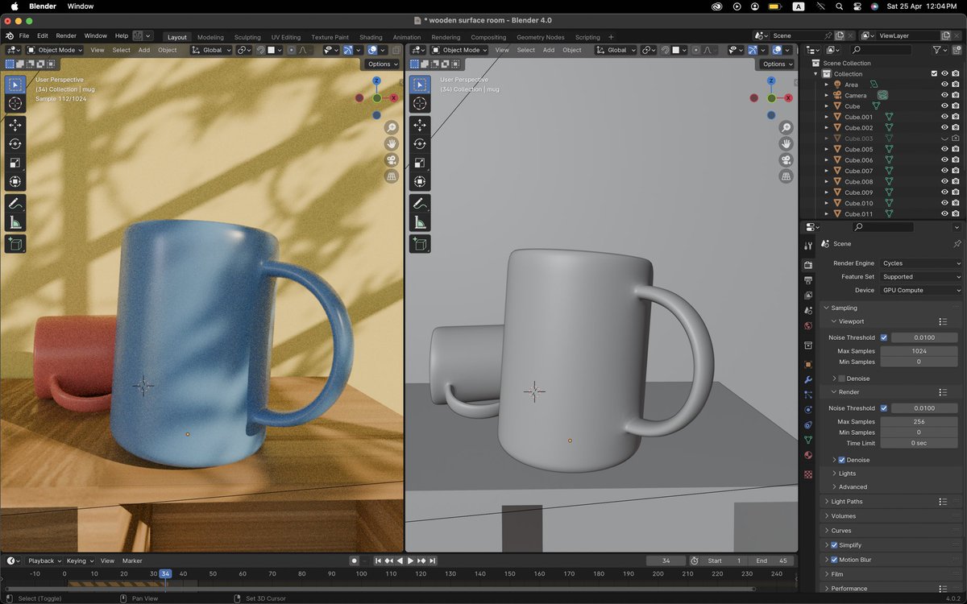Viewport: 967px width, 604px height.
Task: Select the Annotate tool in right viewport
Action: coord(420,204)
